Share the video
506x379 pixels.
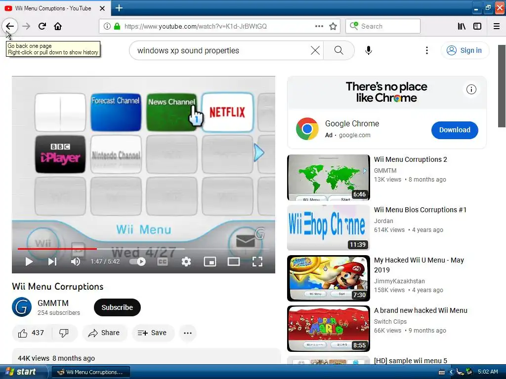tap(105, 333)
